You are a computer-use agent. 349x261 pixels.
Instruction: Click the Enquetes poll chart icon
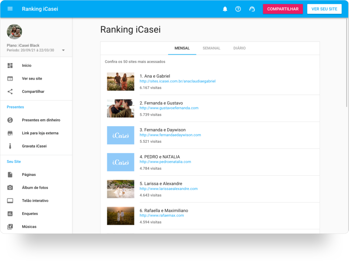pyautogui.click(x=10, y=214)
